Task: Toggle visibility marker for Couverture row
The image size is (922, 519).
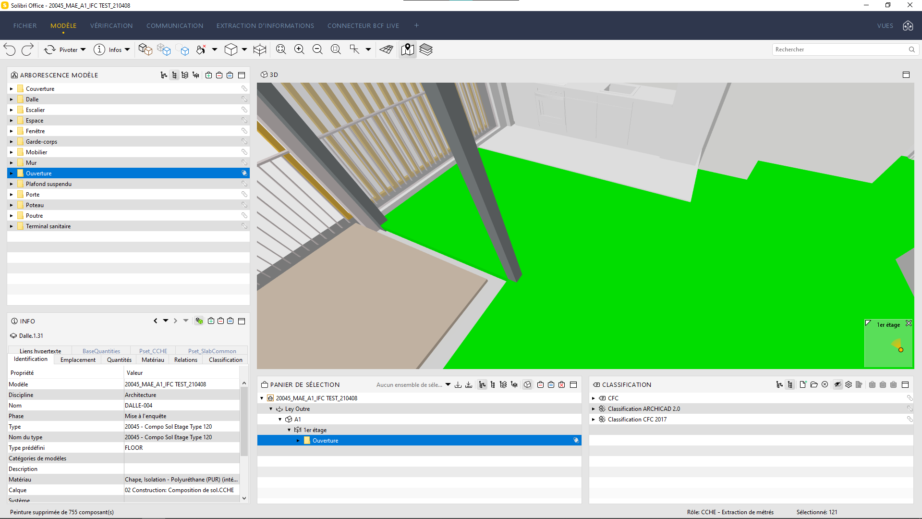Action: [x=244, y=88]
